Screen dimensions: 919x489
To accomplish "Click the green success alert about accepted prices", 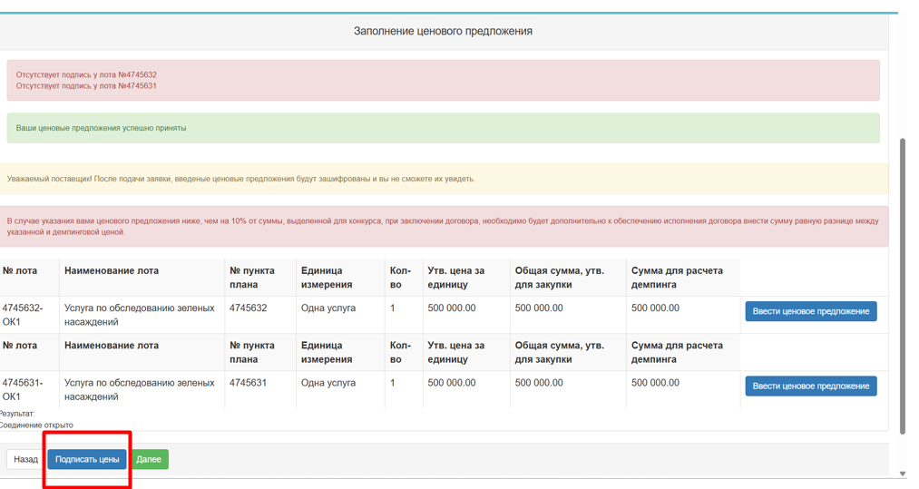I will coord(443,128).
